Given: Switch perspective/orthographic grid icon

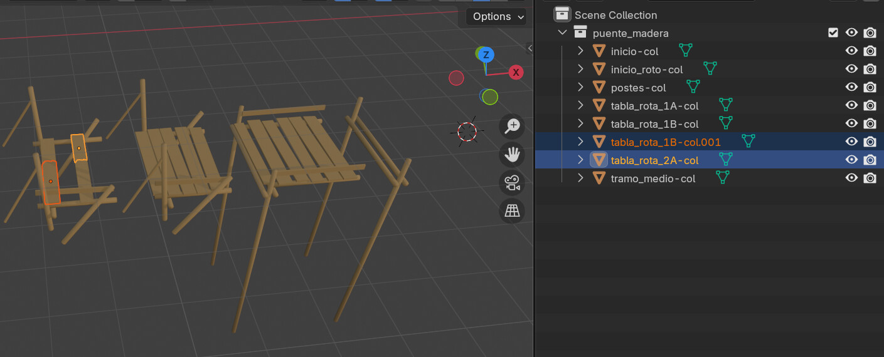Looking at the screenshot, I should click(x=513, y=211).
